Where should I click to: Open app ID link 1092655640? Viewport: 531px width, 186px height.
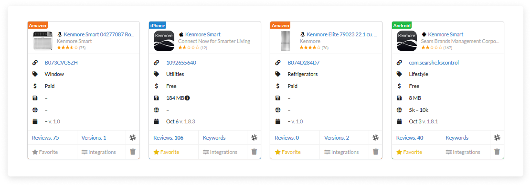181,63
